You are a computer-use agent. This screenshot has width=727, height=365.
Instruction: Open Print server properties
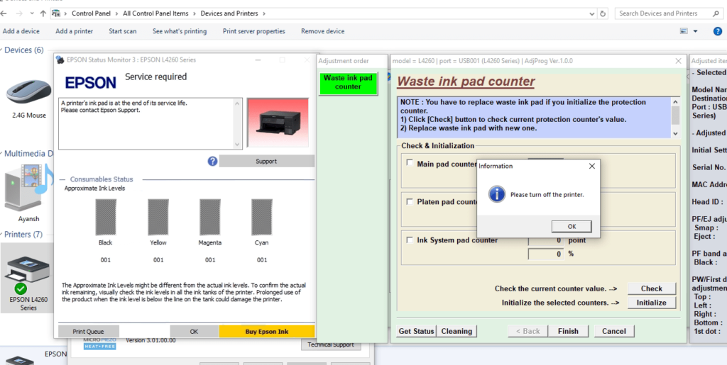[x=253, y=31]
